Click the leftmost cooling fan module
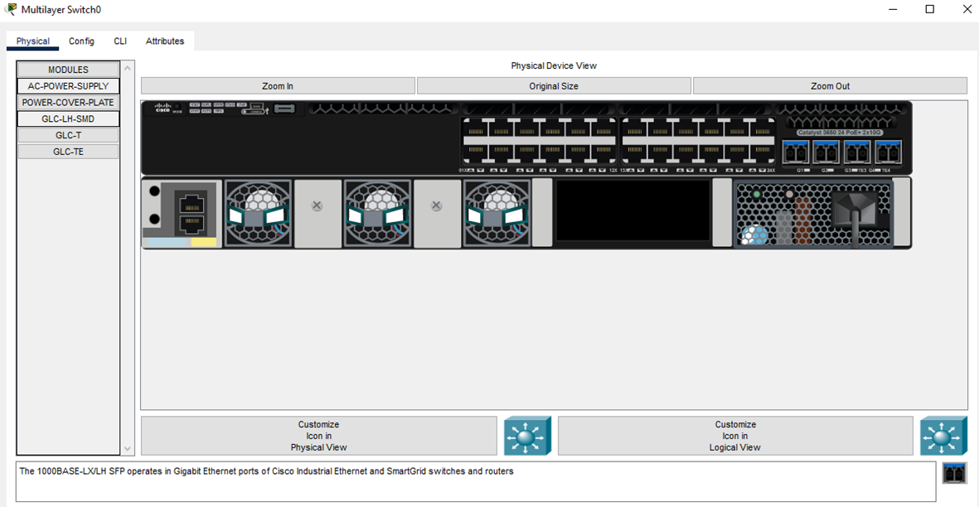This screenshot has height=507, width=979. pos(258,213)
